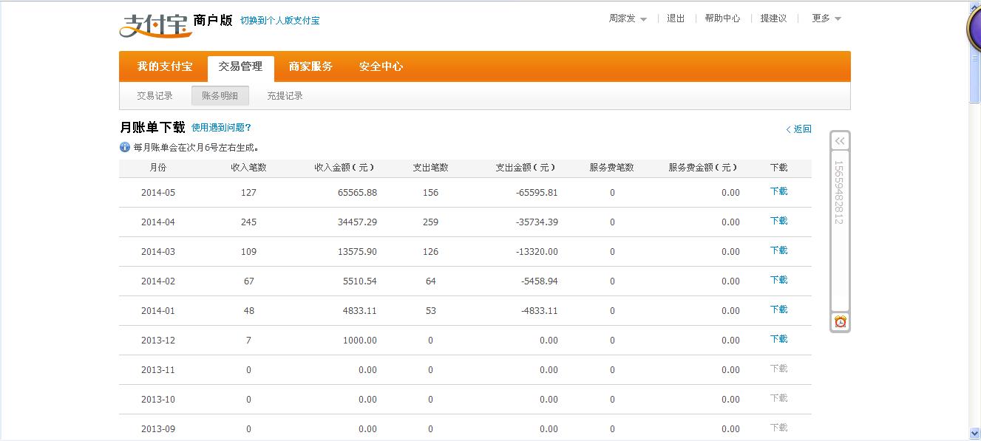Click the blue info icon beside the monthly bill note
Image resolution: width=981 pixels, height=441 pixels.
point(125,147)
